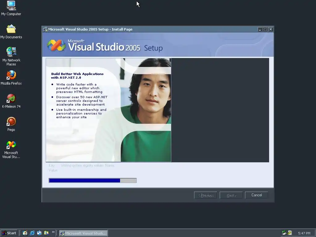This screenshot has width=316, height=237.
Task: Click the 'Write code faster' bullet text
Action: (x=79, y=88)
